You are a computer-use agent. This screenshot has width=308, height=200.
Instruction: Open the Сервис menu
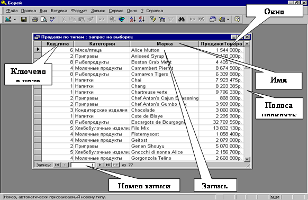[x=116, y=11]
